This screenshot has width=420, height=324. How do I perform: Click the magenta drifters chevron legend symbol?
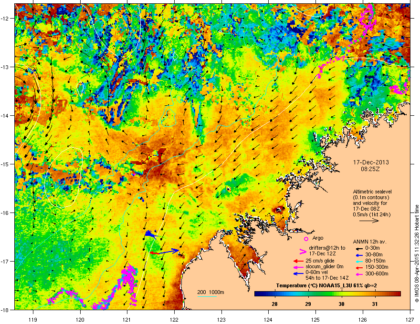(303, 251)
